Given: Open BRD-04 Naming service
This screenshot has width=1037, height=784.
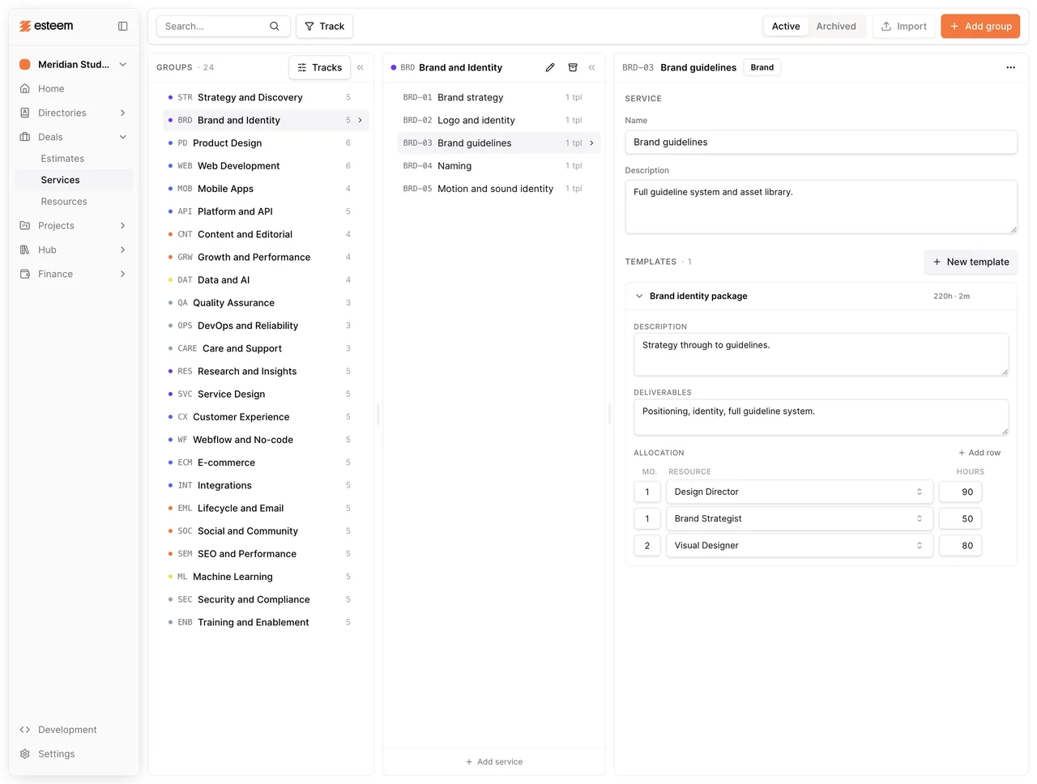Looking at the screenshot, I should 499,165.
